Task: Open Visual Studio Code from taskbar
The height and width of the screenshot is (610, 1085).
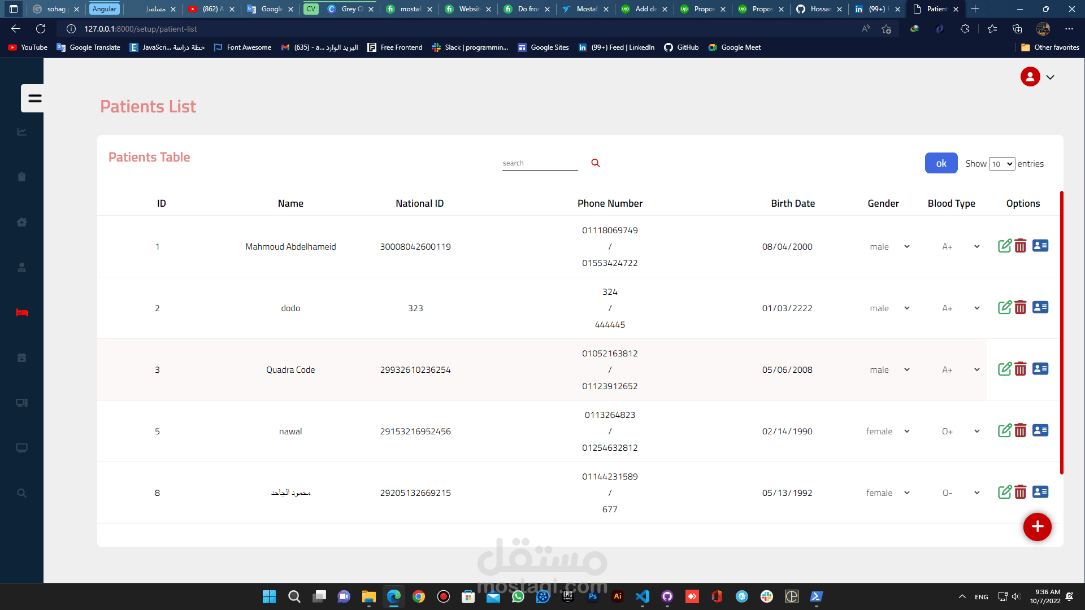Action: tap(642, 596)
